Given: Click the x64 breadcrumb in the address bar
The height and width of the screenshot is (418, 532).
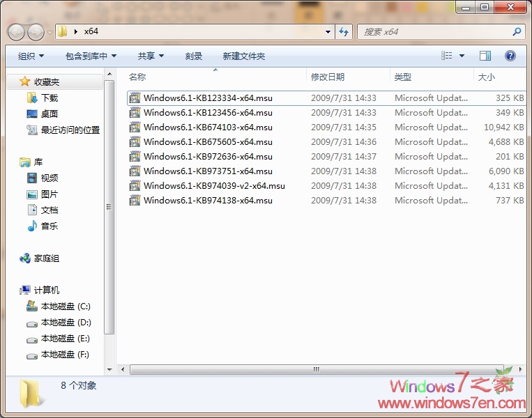Looking at the screenshot, I should 91,31.
